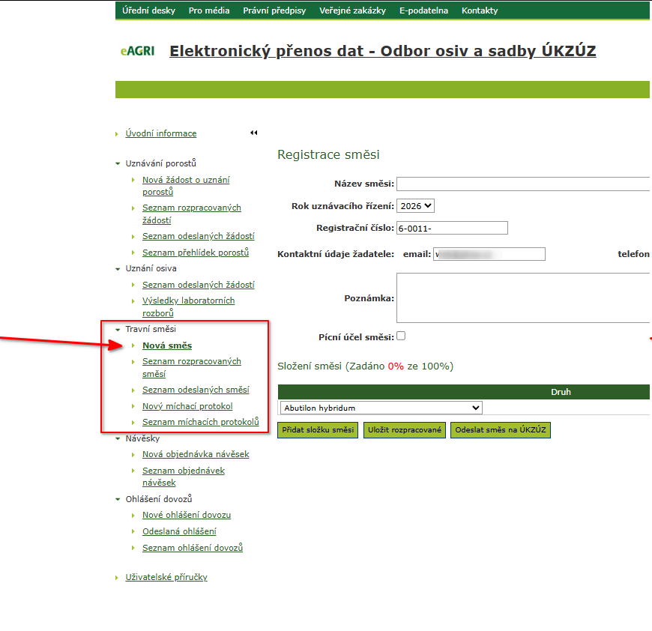Collapse the Ohlášení dovozů section
Image resolution: width=652 pixels, height=631 pixels.
117,499
